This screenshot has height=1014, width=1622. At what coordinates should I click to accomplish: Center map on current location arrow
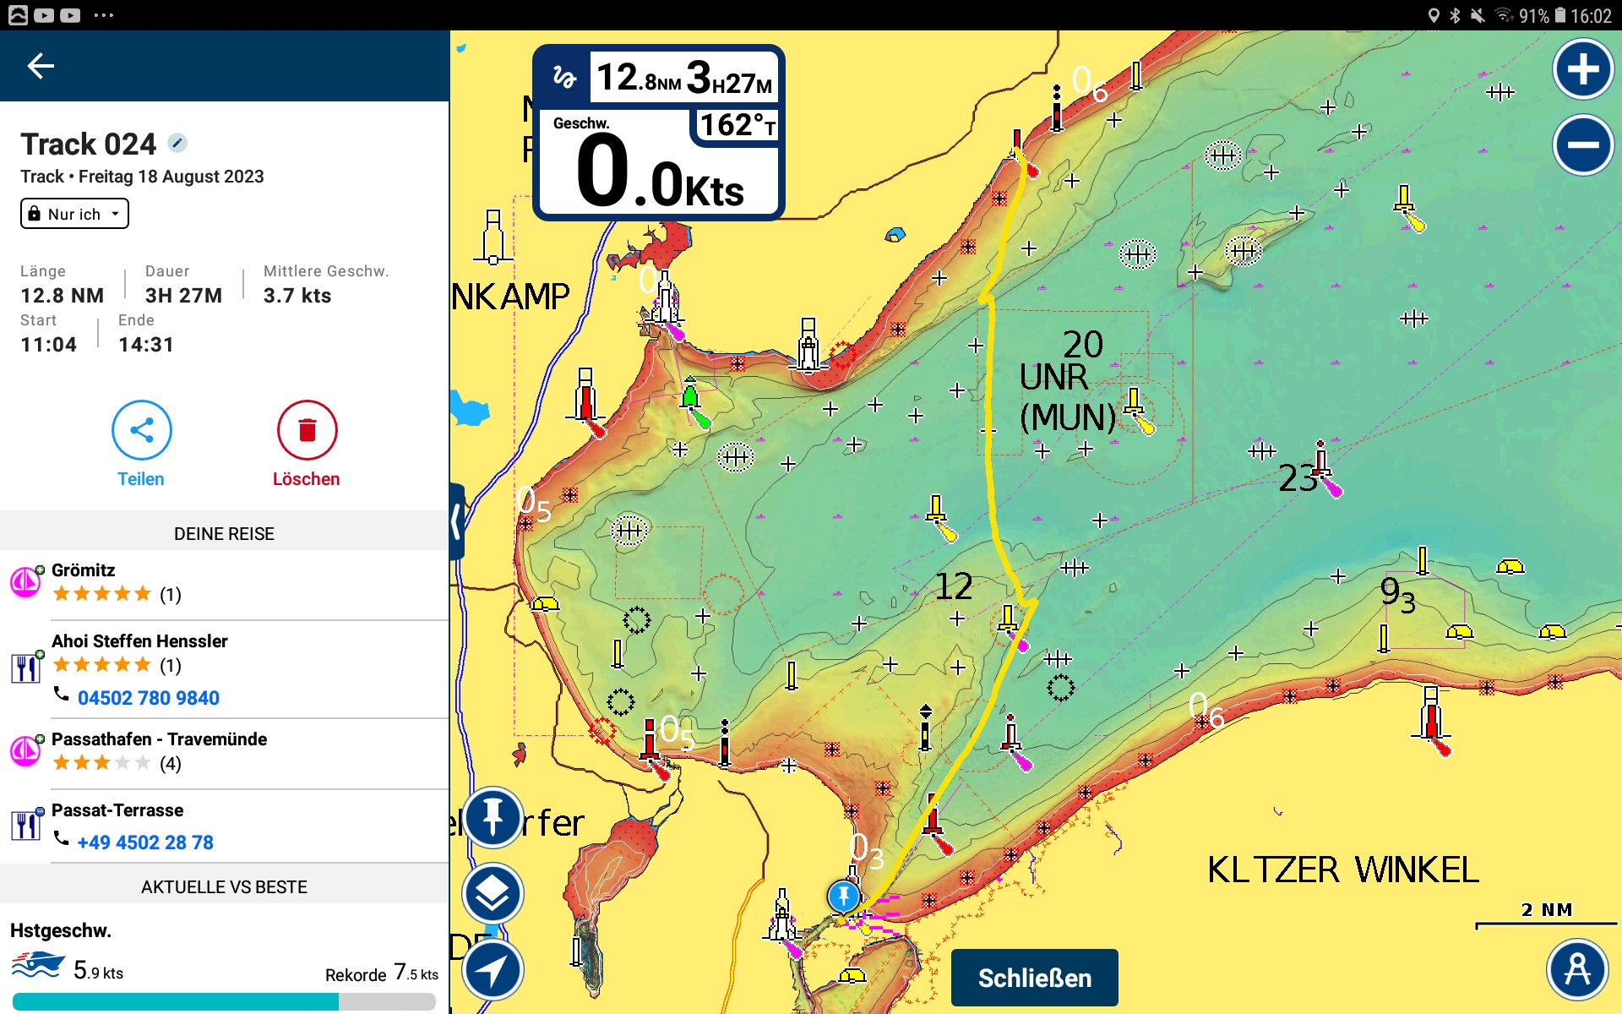point(493,969)
